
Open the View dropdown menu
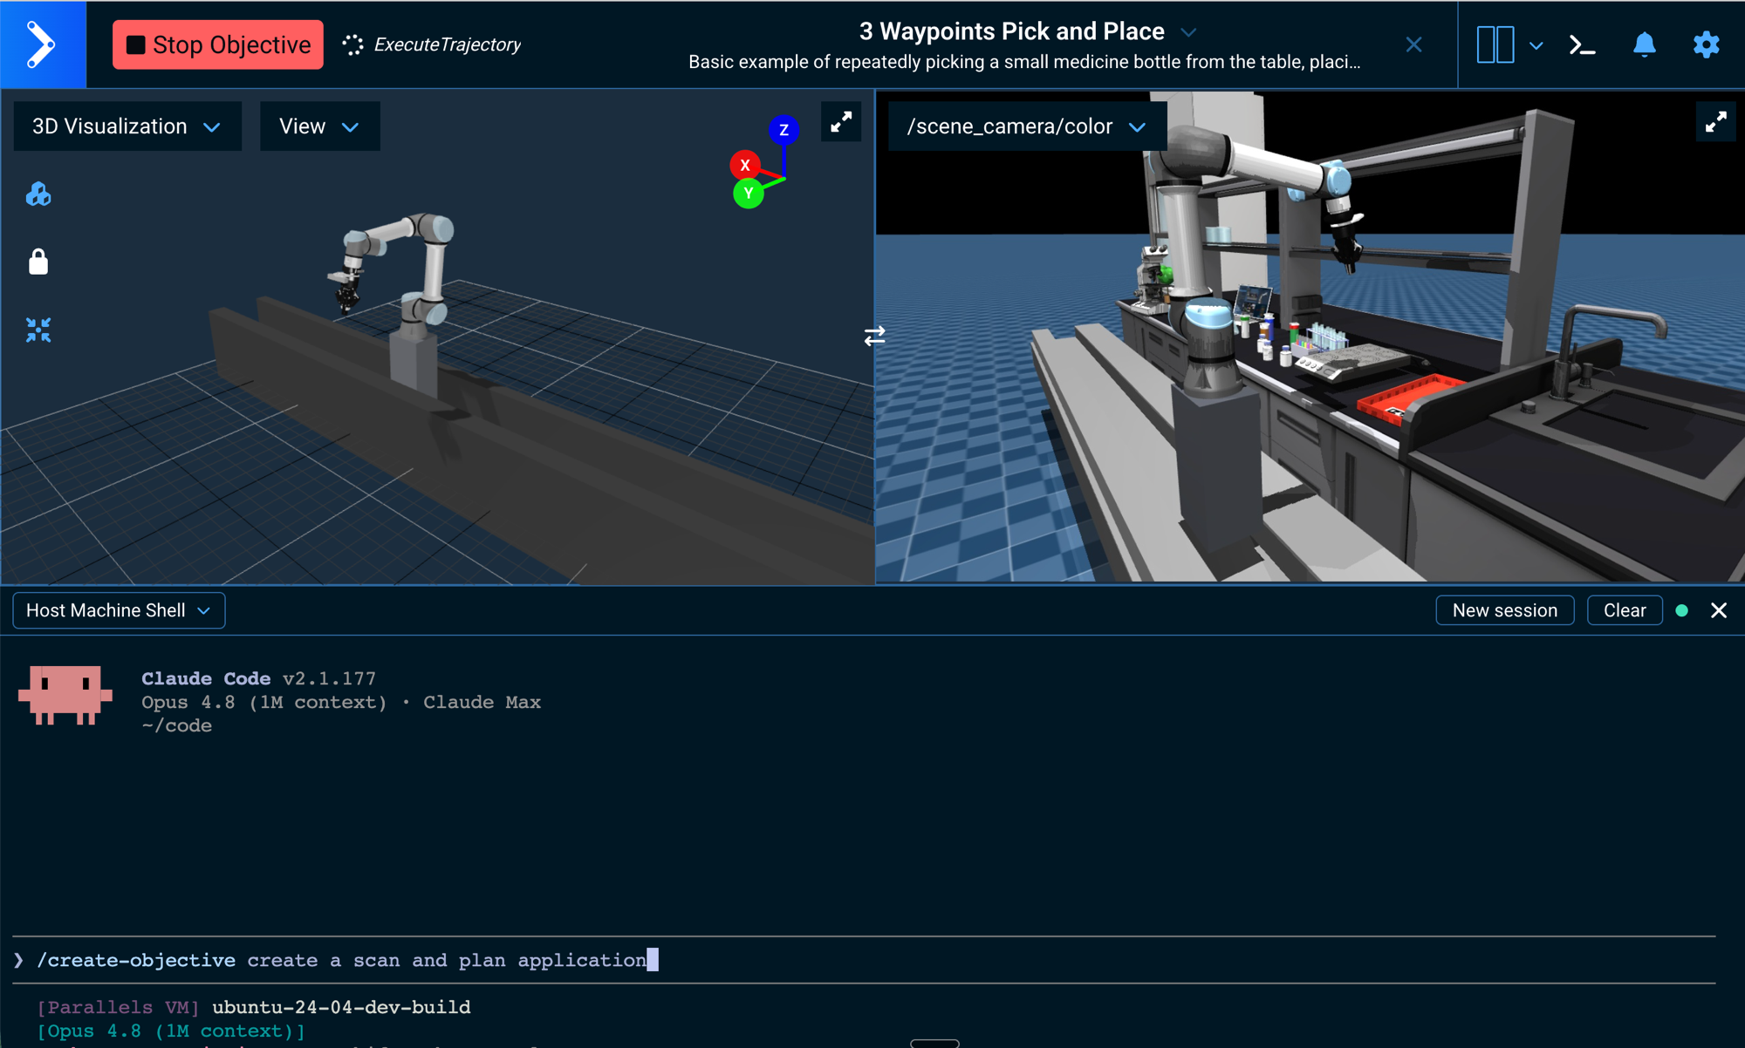pyautogui.click(x=319, y=126)
